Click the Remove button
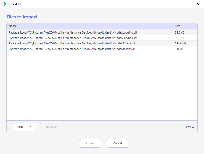Image resolution: width=204 pixels, height=154 pixels. tap(51, 127)
